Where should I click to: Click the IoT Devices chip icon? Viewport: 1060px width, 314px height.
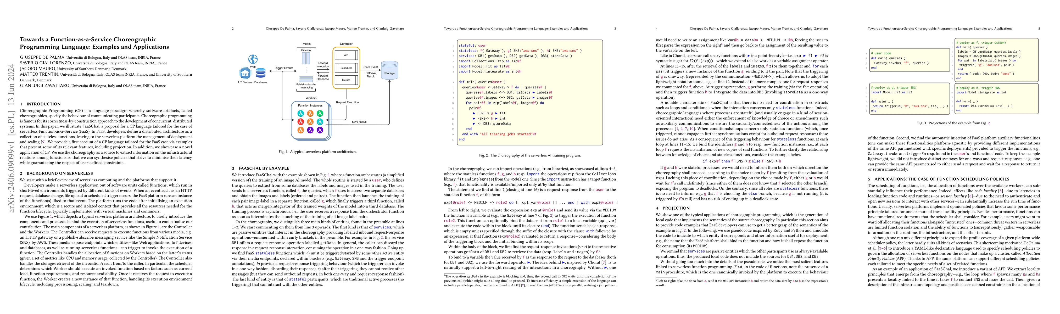pos(245,73)
